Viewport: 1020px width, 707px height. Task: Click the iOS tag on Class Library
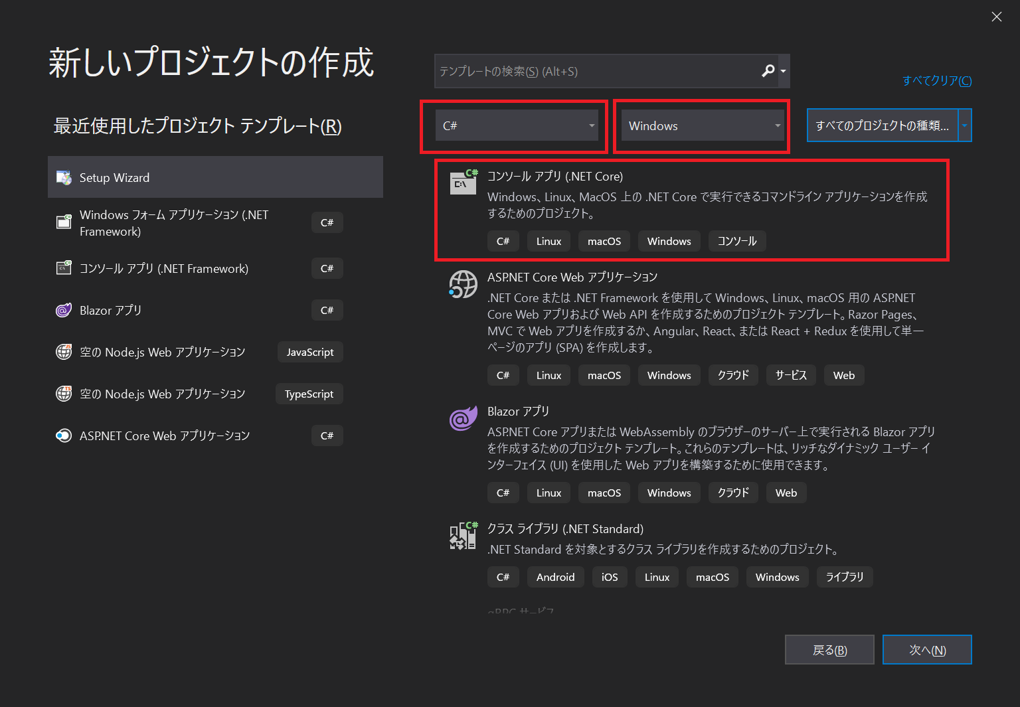click(x=610, y=577)
